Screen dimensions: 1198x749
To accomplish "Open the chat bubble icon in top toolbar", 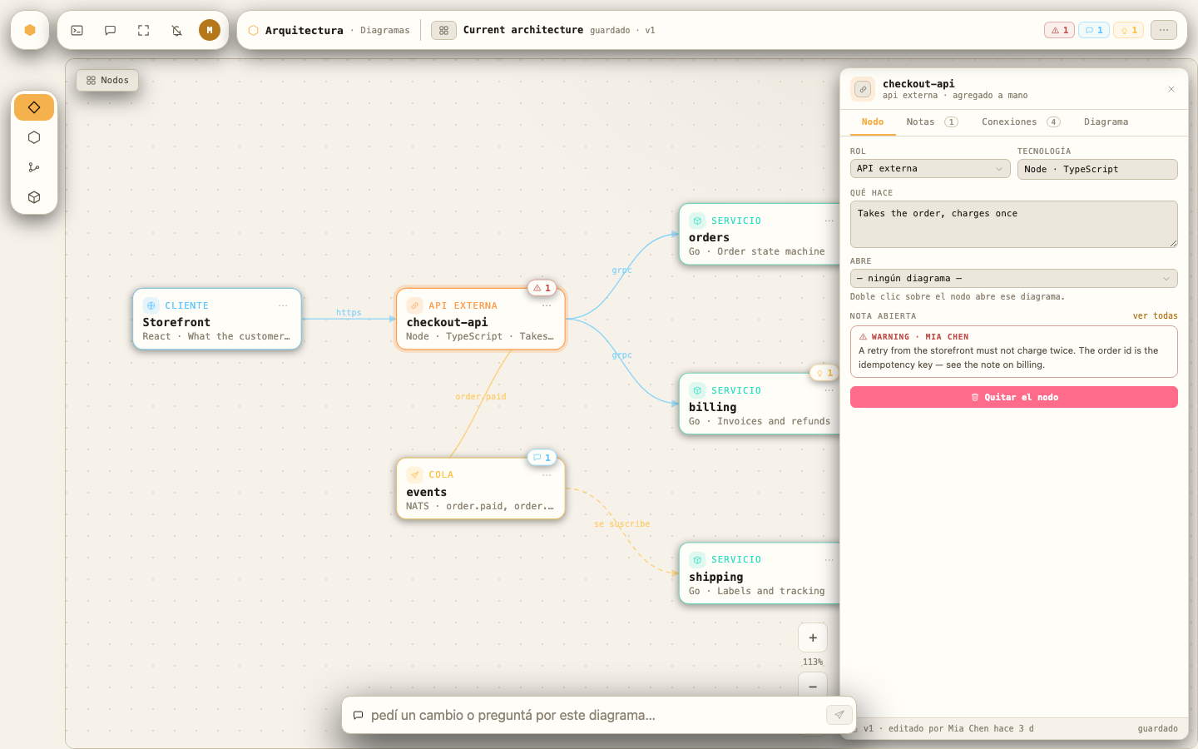I will [110, 30].
